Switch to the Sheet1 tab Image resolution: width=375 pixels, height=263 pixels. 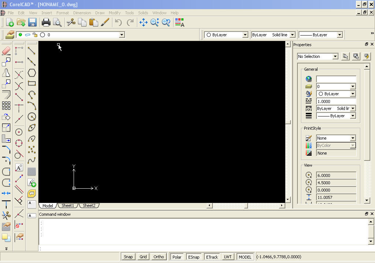click(68, 205)
